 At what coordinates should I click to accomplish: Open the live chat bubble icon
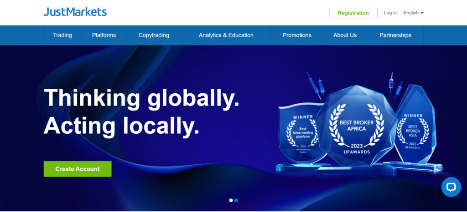point(451,187)
